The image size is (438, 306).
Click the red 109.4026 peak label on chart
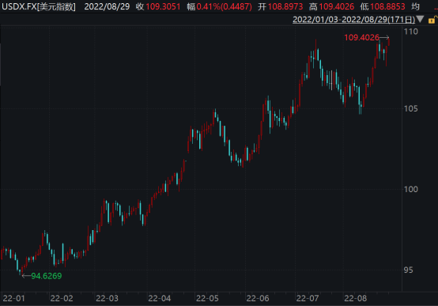pyautogui.click(x=361, y=37)
